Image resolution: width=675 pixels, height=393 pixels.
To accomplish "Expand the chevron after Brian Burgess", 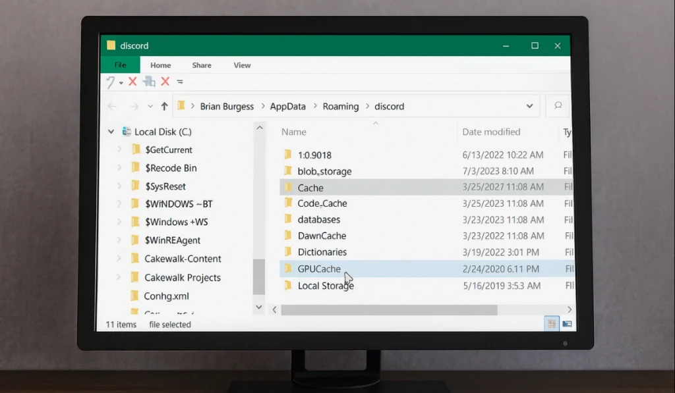I will [x=262, y=106].
